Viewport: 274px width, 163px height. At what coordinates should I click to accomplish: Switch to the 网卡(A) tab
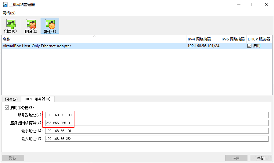click(x=11, y=99)
